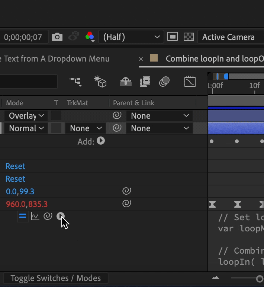Screen dimensions: 264x287
Task: Click the 0.0,99.3 property value
Action: tap(20, 191)
